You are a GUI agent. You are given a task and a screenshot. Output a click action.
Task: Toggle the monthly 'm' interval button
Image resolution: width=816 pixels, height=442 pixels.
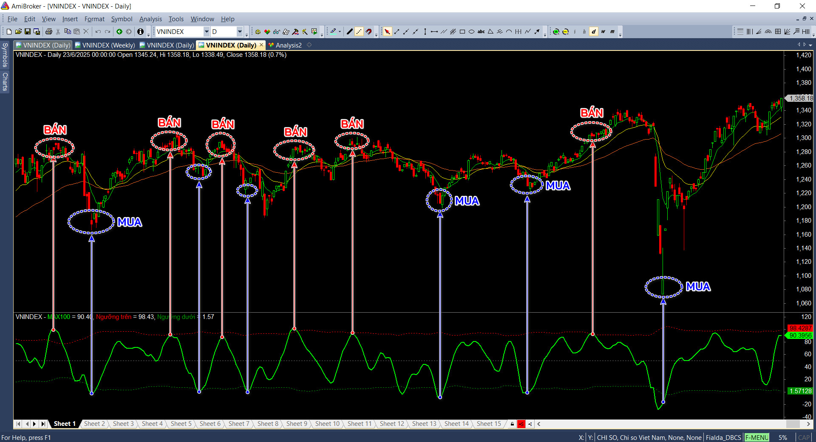612,32
